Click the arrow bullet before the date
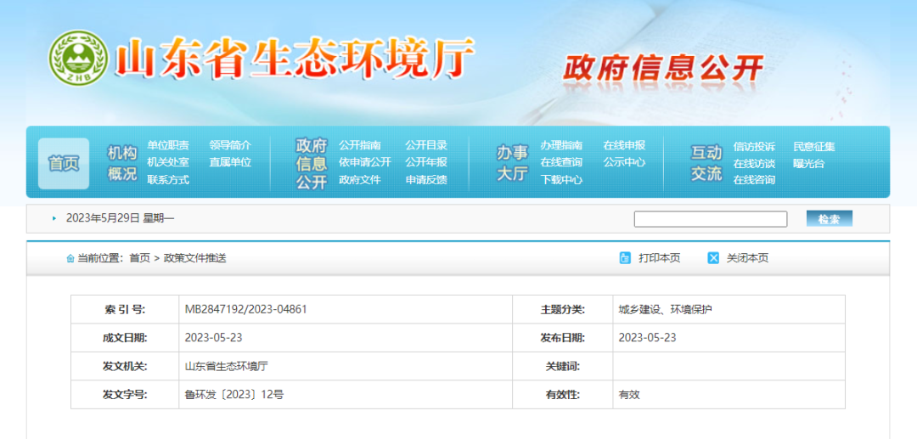Screen dimensions: 917x439 click(54, 218)
